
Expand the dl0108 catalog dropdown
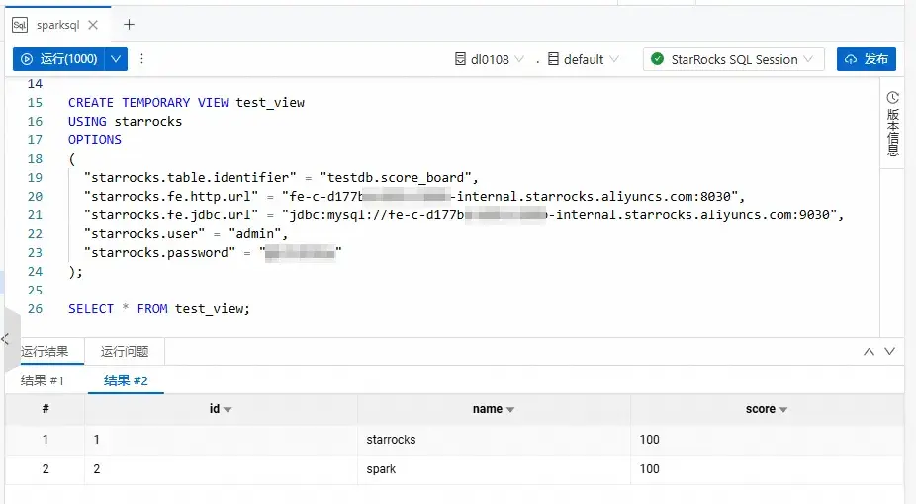coord(489,59)
